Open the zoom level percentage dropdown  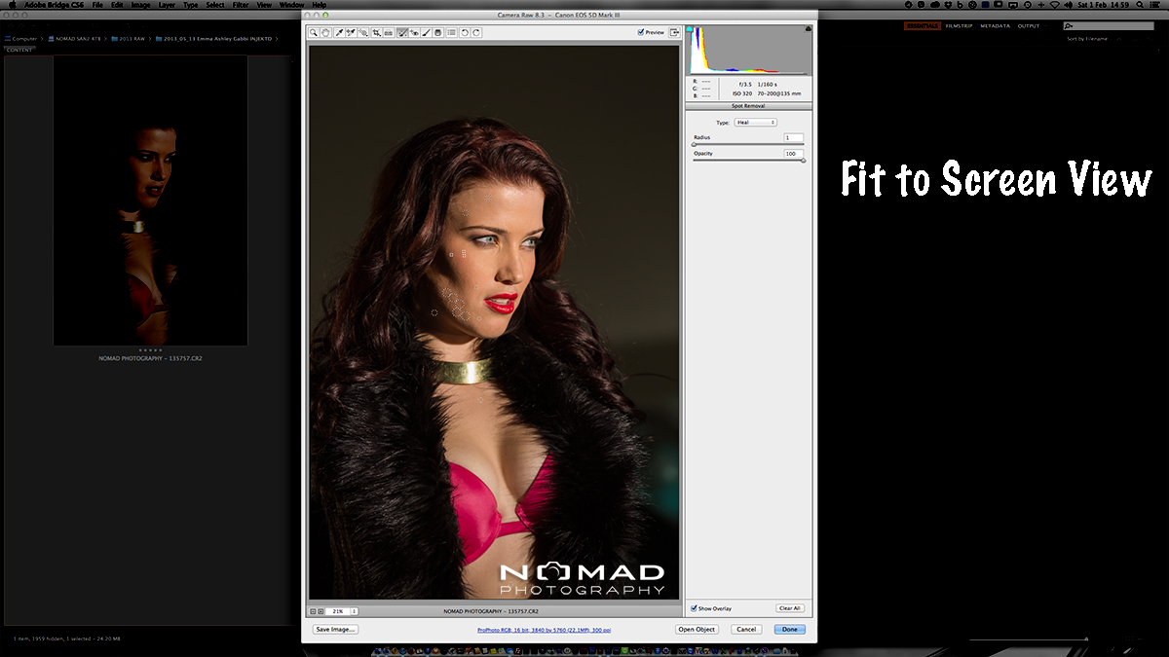pyautogui.click(x=354, y=611)
